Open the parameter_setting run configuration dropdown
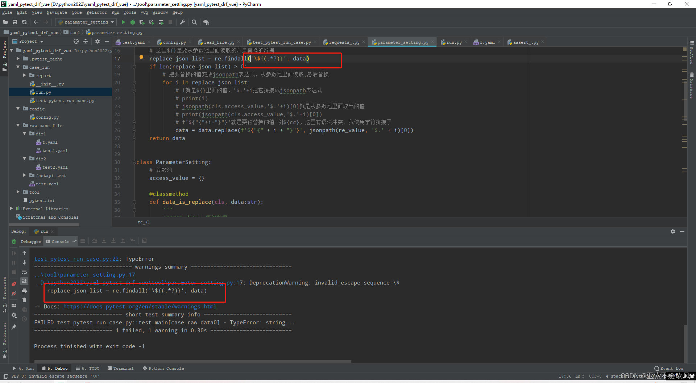696x383 pixels. [86, 22]
